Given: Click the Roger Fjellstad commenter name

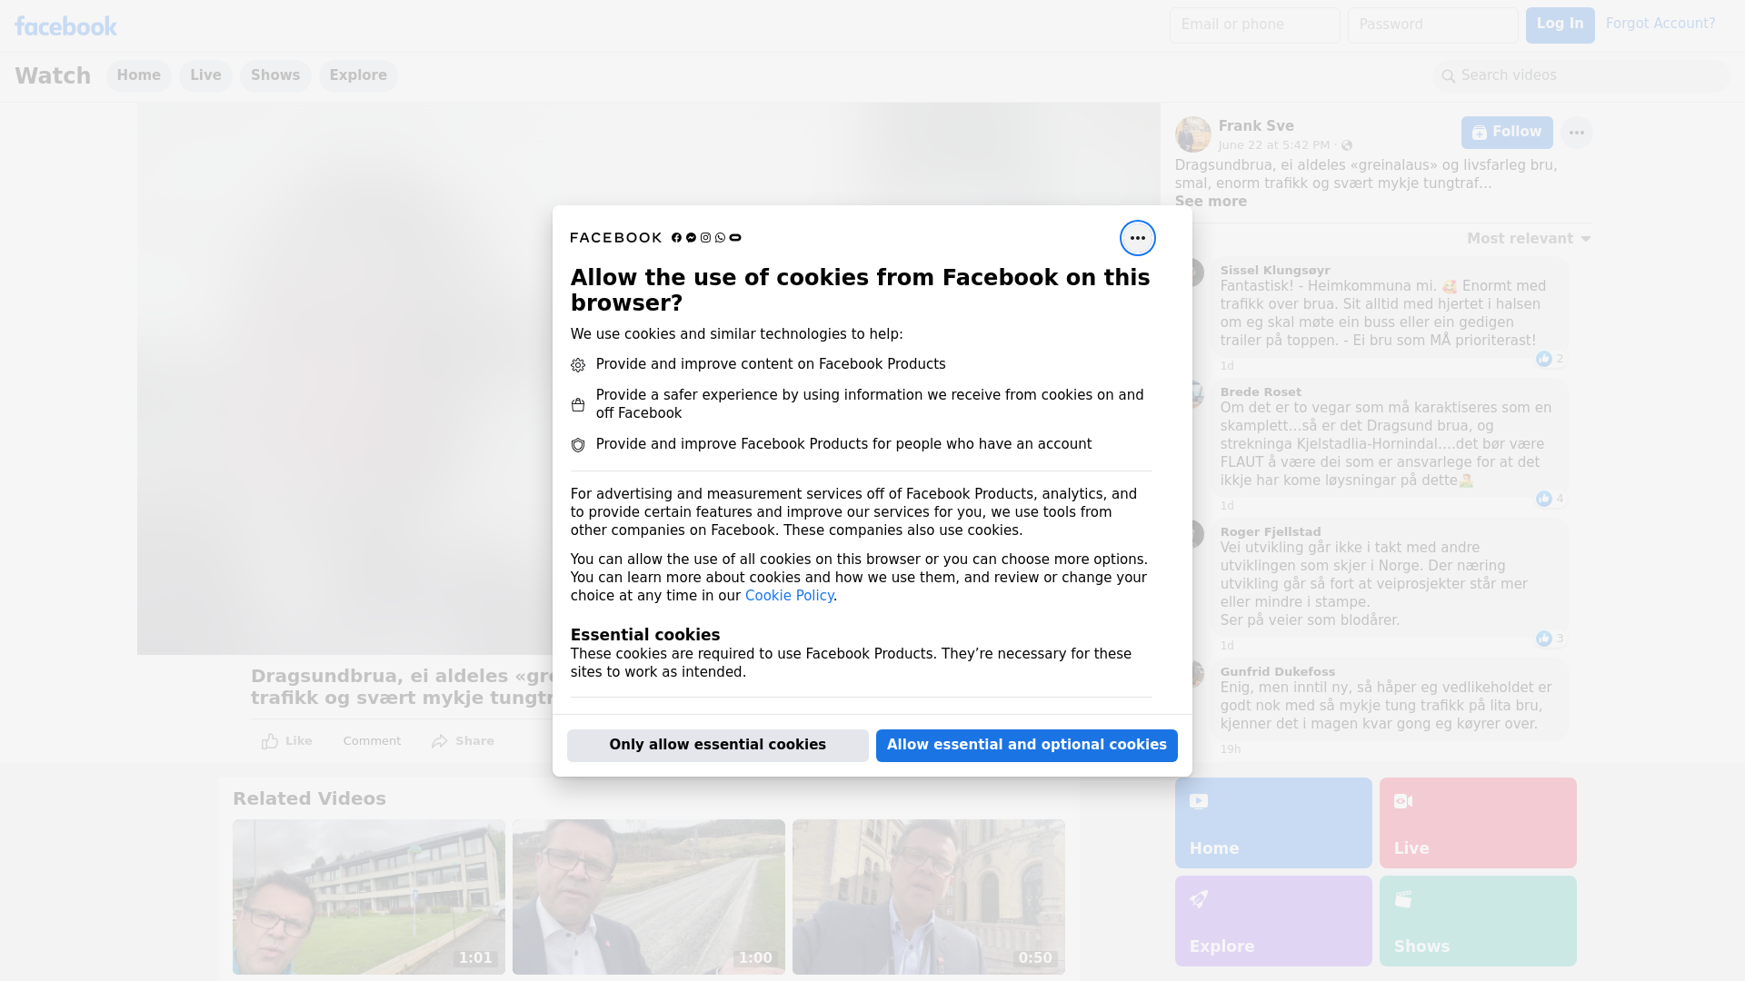Looking at the screenshot, I should [1271, 532].
